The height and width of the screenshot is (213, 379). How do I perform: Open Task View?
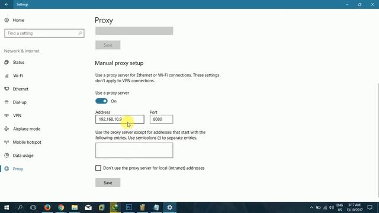pyautogui.click(x=33, y=208)
